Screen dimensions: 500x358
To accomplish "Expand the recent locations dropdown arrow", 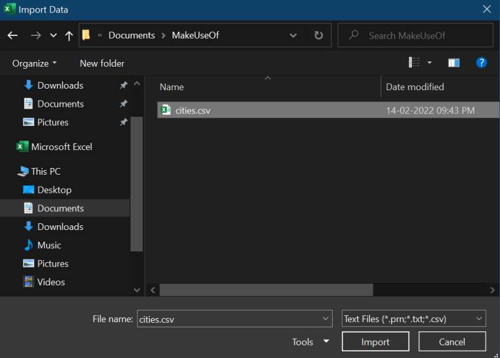I will pyautogui.click(x=53, y=35).
